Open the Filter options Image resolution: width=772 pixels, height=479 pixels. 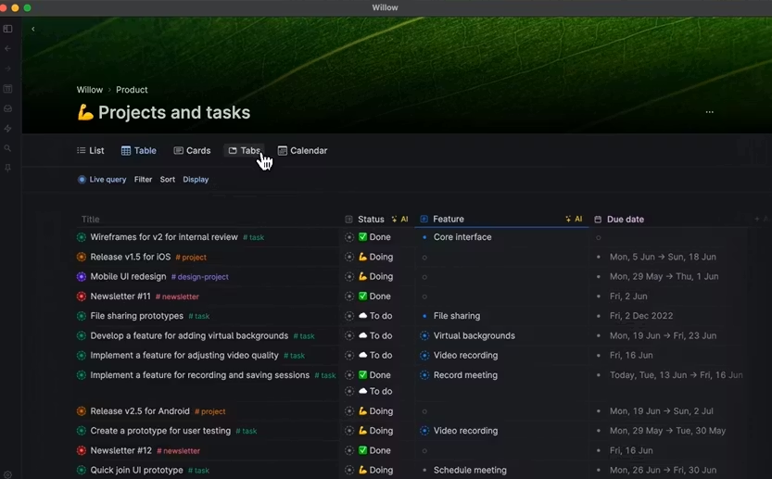click(143, 180)
